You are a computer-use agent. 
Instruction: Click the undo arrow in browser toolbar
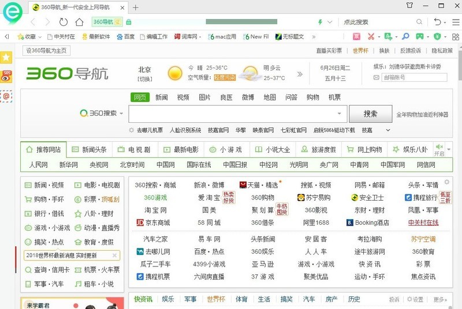438,22
